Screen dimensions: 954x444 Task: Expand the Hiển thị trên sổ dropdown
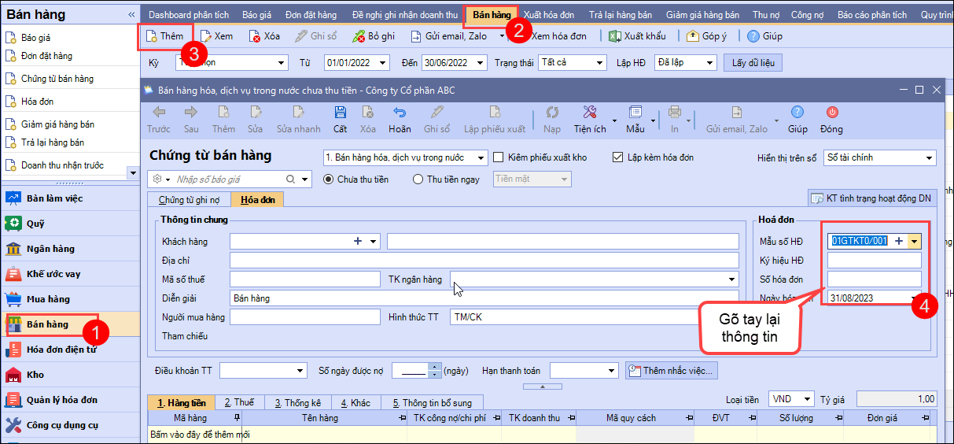coord(929,157)
